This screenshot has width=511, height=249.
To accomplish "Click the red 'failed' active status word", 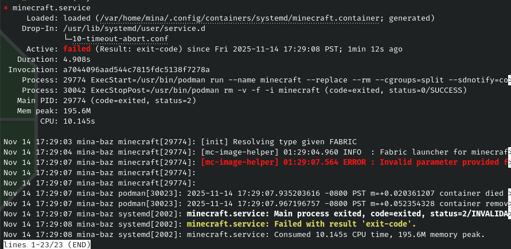I will [77, 49].
